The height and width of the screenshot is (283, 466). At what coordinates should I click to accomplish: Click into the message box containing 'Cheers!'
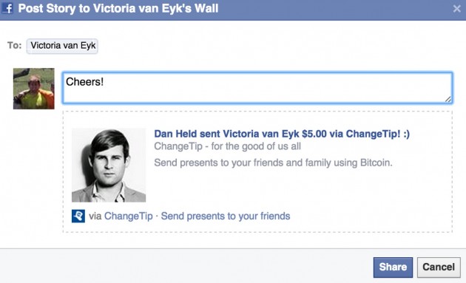[257, 88]
